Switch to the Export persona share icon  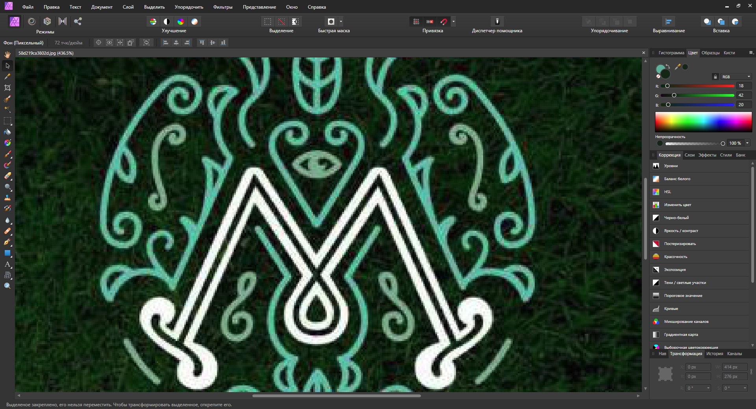[x=78, y=22]
